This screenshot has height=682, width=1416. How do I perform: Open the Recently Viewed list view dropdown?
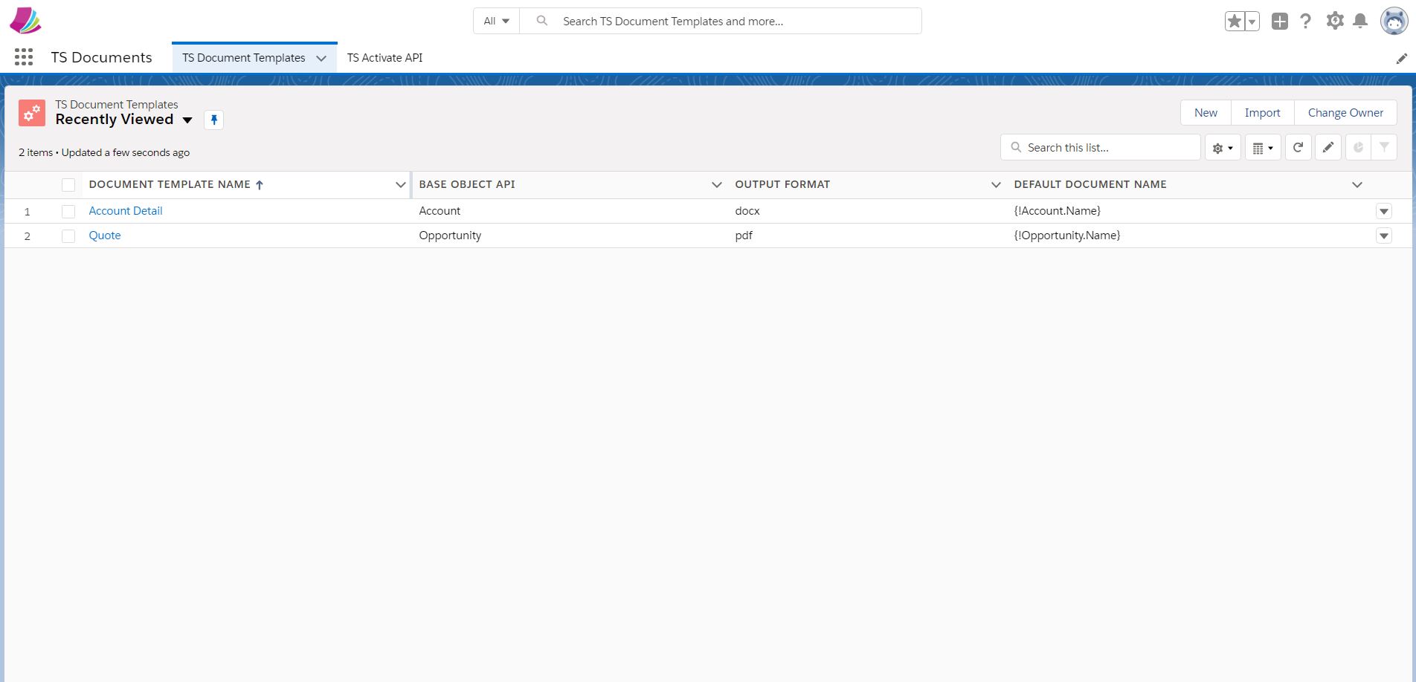[187, 120]
